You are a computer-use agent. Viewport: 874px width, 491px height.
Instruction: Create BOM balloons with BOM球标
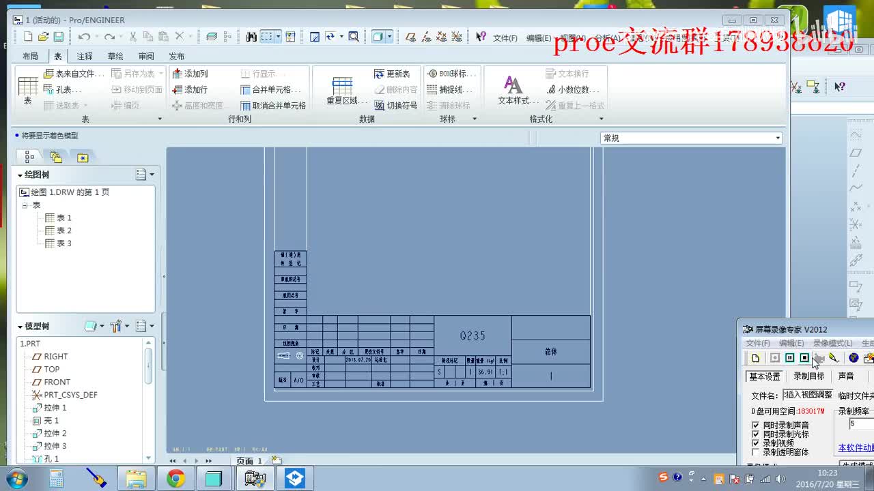(451, 74)
